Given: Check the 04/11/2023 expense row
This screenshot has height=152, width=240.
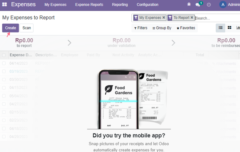Looking at the screenshot, I should [x=4, y=88].
